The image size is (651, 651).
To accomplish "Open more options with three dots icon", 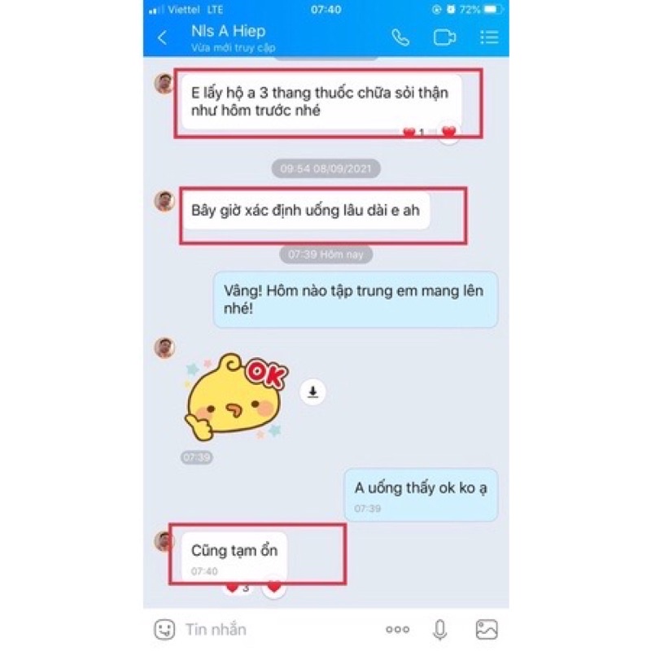I will (x=397, y=629).
